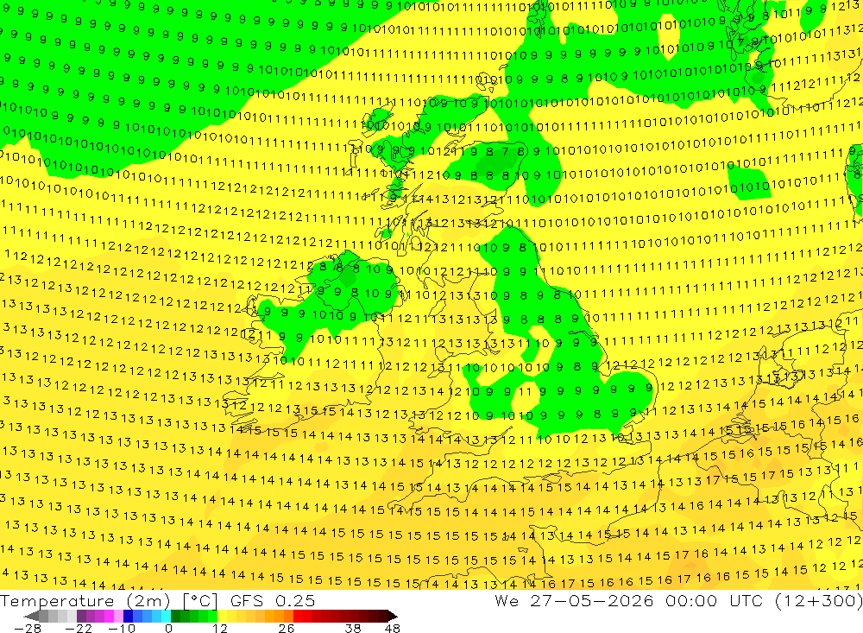The width and height of the screenshot is (863, 633).
Task: Click the gray left arrow of color bar
Action: coord(31,616)
